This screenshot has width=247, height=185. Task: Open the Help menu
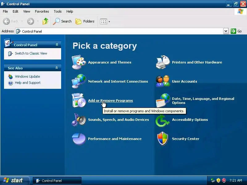[x=70, y=11]
